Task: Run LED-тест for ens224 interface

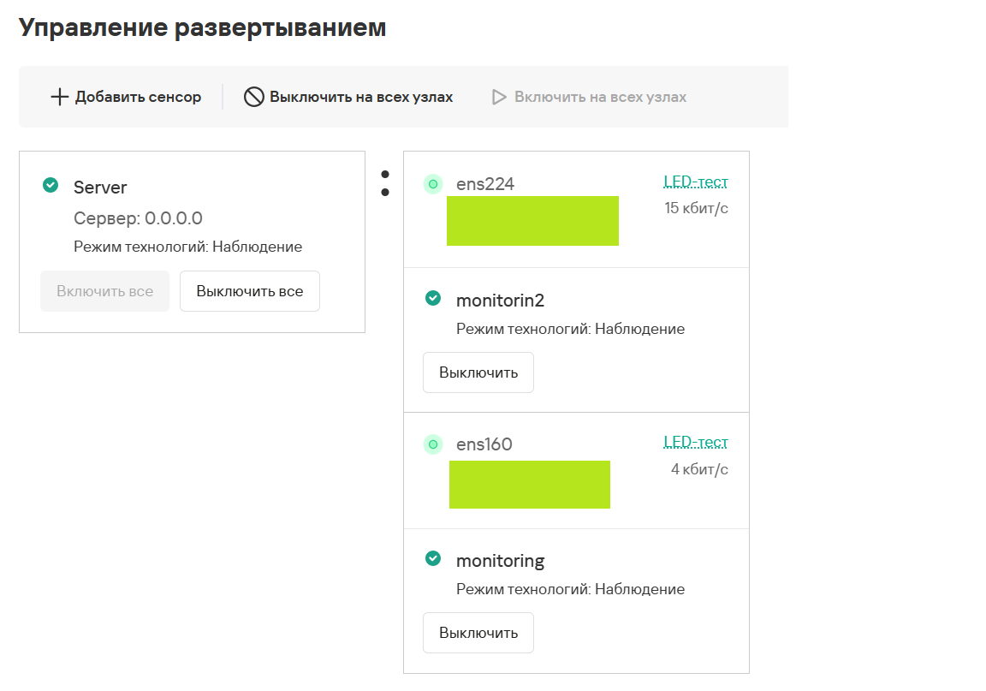Action: tap(695, 182)
